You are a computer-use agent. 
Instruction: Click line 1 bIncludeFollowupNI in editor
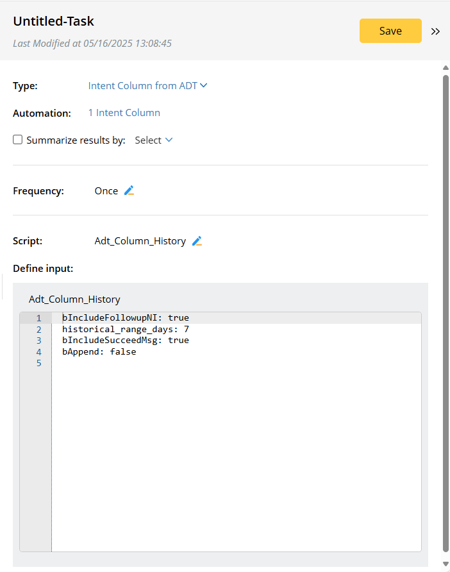pyautogui.click(x=126, y=318)
